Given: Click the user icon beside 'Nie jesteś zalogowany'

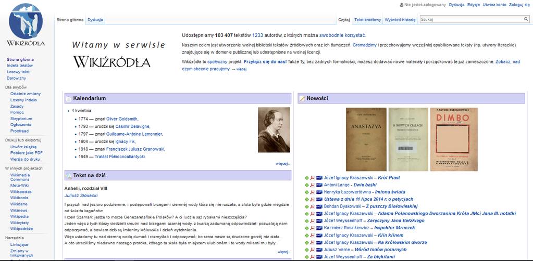Looking at the screenshot, I should pos(402,5).
